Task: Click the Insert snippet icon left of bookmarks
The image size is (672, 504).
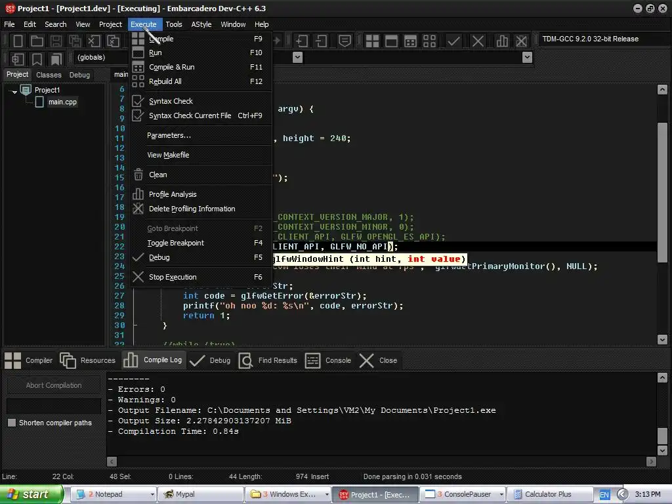Action: point(18,59)
